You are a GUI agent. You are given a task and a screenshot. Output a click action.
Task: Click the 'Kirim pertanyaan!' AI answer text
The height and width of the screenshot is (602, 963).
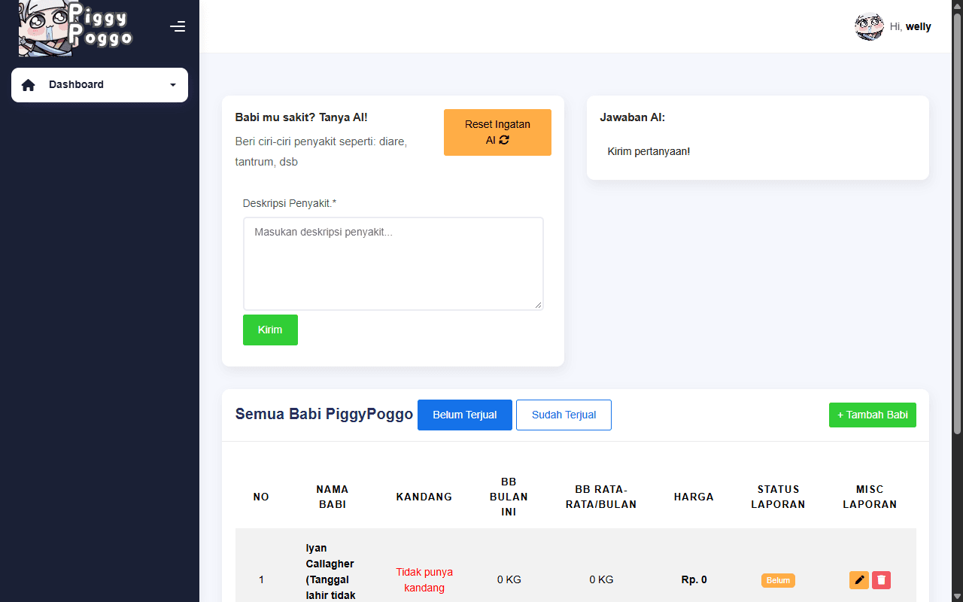tap(649, 151)
